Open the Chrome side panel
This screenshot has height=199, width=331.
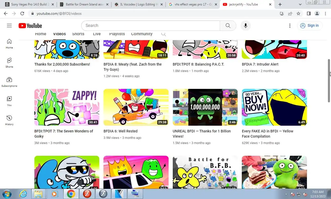coord(309,13)
